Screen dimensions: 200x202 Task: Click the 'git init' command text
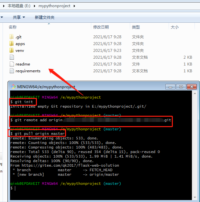(x=24, y=102)
